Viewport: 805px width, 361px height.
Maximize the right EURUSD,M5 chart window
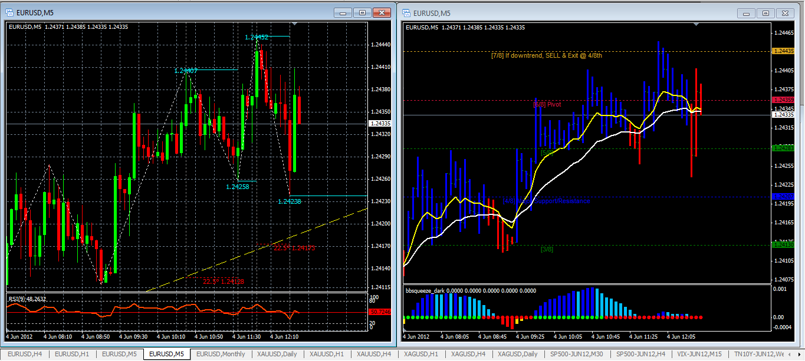[765, 13]
